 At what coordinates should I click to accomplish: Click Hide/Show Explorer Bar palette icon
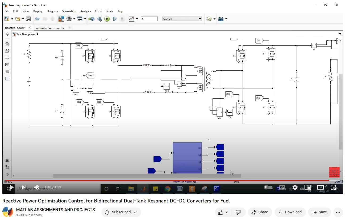(7, 34)
